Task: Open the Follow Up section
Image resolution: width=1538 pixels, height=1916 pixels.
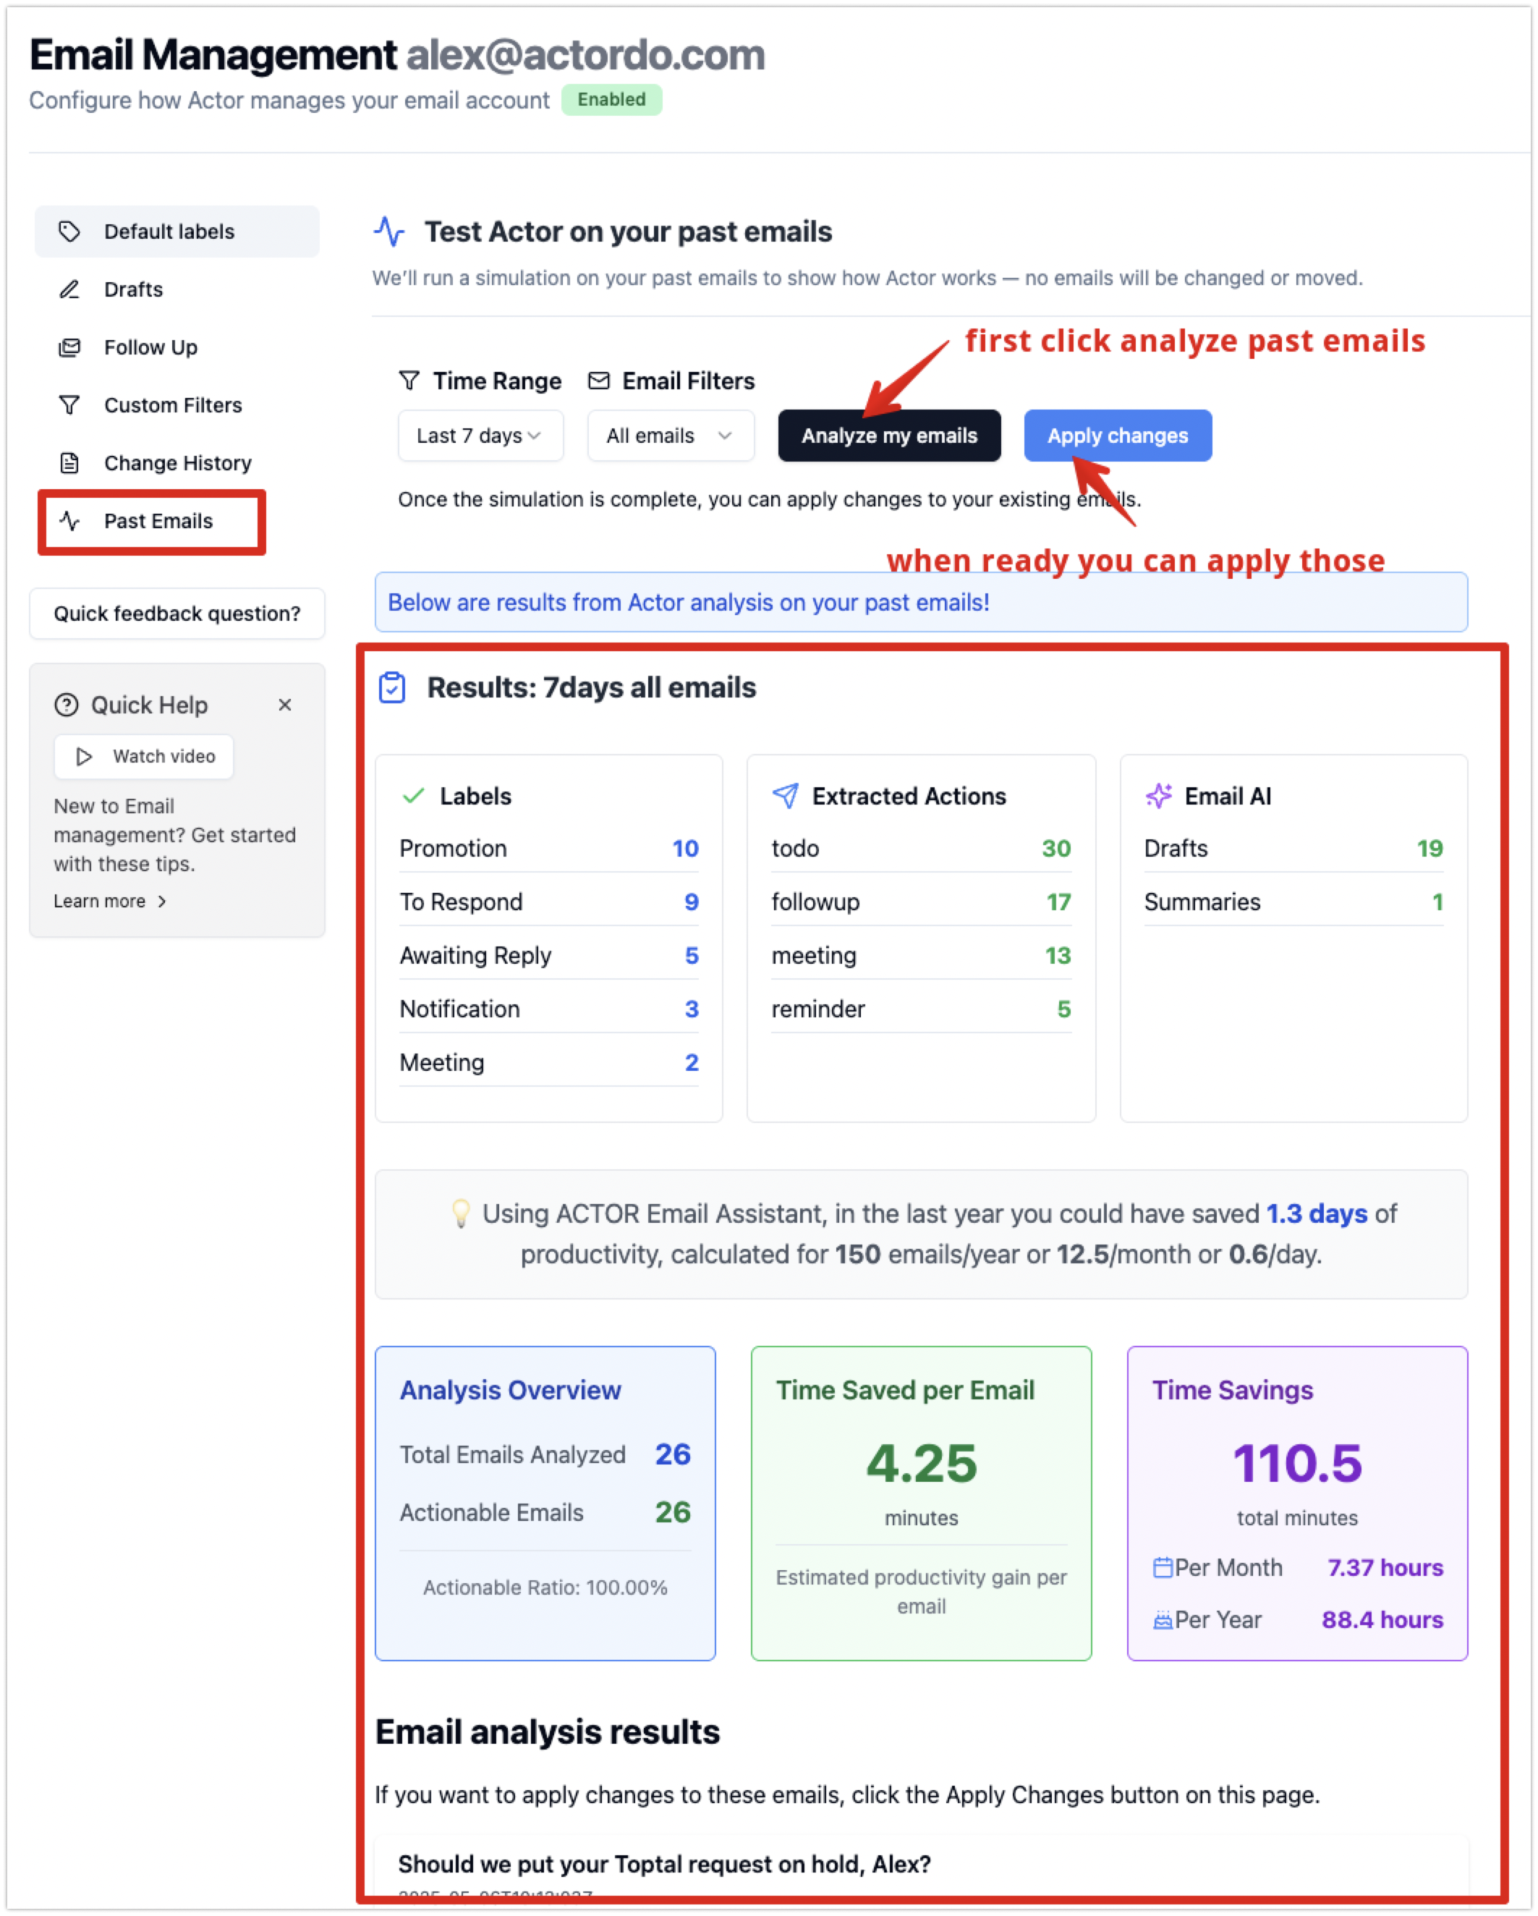Action: 177,347
